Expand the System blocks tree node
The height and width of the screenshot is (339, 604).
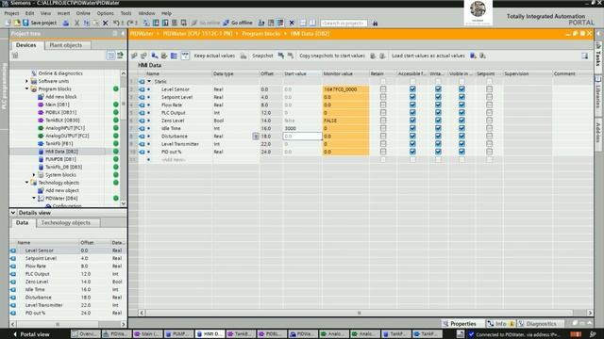click(x=34, y=175)
